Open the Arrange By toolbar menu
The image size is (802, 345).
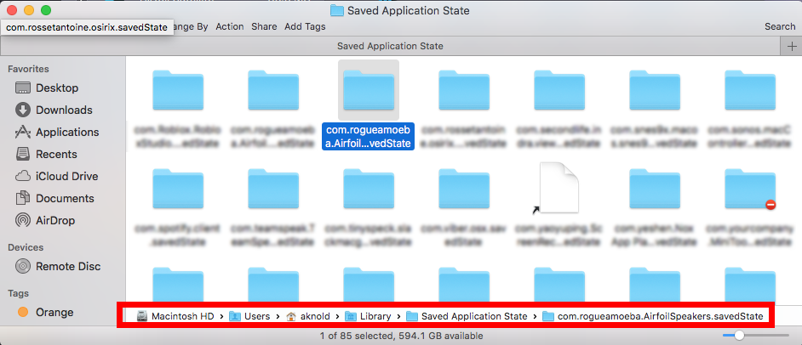tap(189, 26)
